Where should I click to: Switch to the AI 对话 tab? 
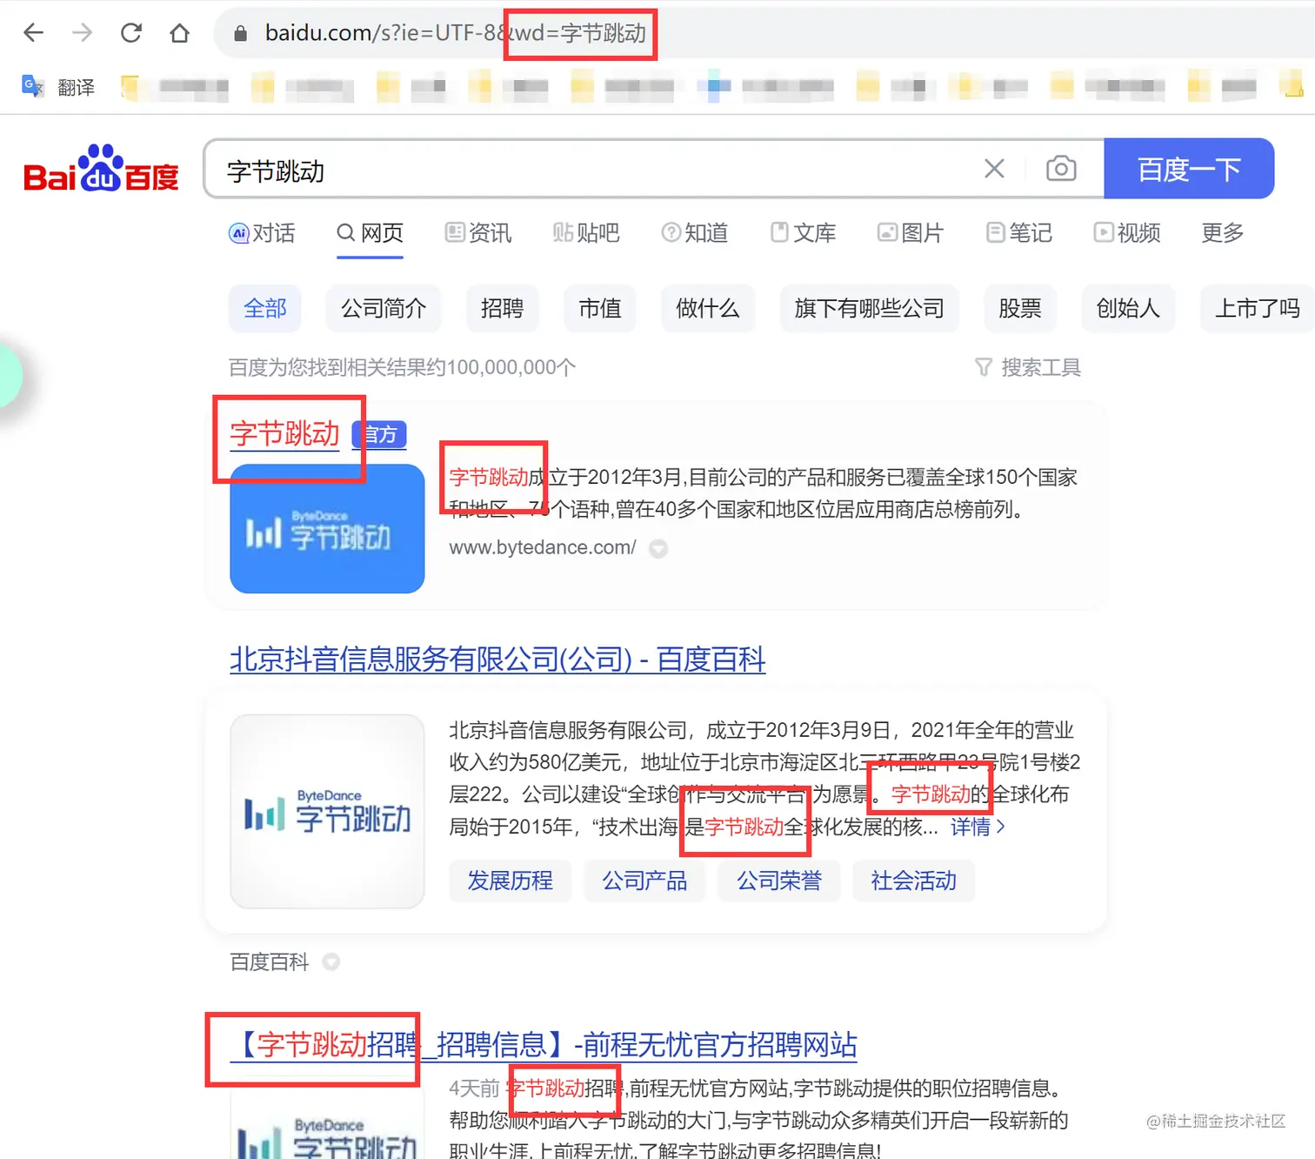click(262, 233)
